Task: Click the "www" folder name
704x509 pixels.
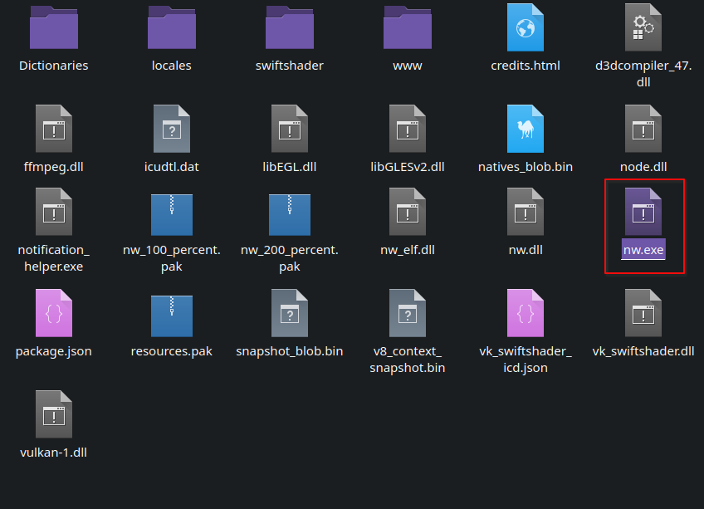Action: [x=408, y=66]
